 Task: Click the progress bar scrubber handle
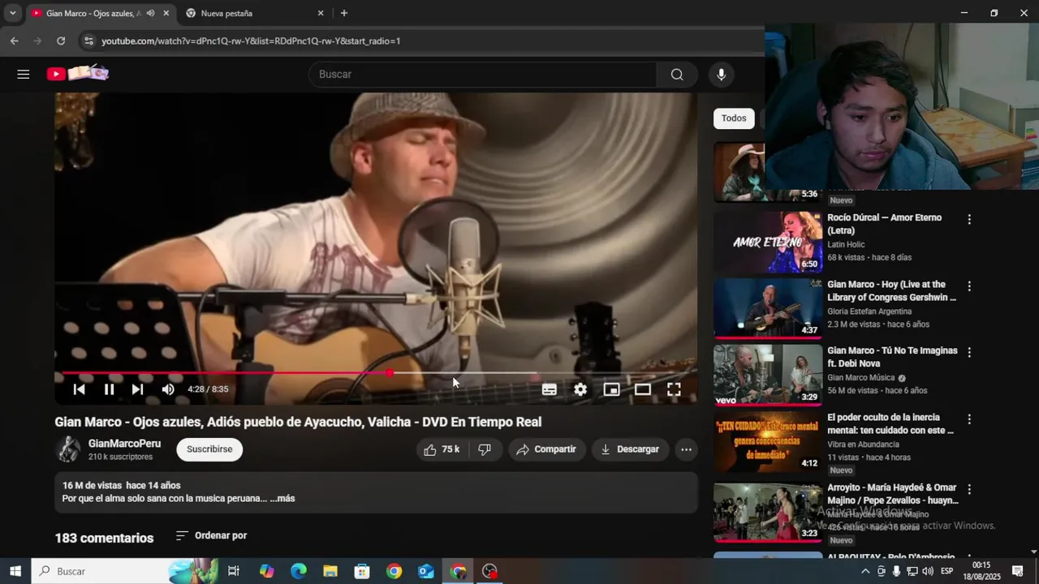click(x=390, y=373)
